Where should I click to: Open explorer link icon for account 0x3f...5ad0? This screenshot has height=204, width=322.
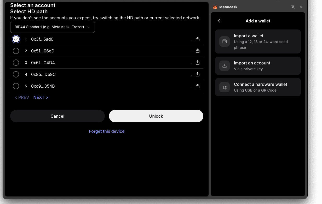pos(198,39)
